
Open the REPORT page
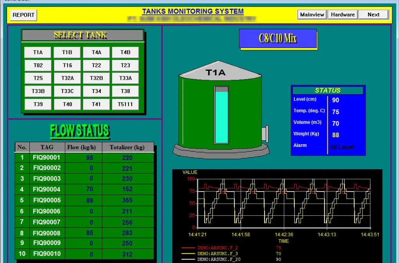[23, 15]
